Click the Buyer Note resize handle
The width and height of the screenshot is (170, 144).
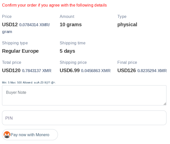165,104
